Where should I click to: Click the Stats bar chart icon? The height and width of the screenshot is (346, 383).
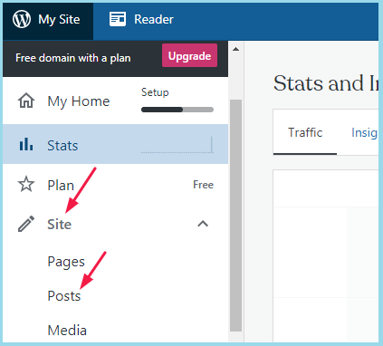pos(26,144)
